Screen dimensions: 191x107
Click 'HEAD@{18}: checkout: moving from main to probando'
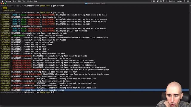click(60, 56)
